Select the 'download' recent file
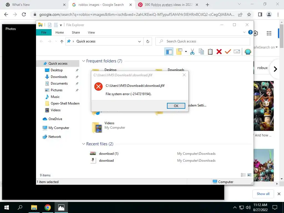Image resolution: width=284 pixels, height=213 pixels. [x=106, y=161]
